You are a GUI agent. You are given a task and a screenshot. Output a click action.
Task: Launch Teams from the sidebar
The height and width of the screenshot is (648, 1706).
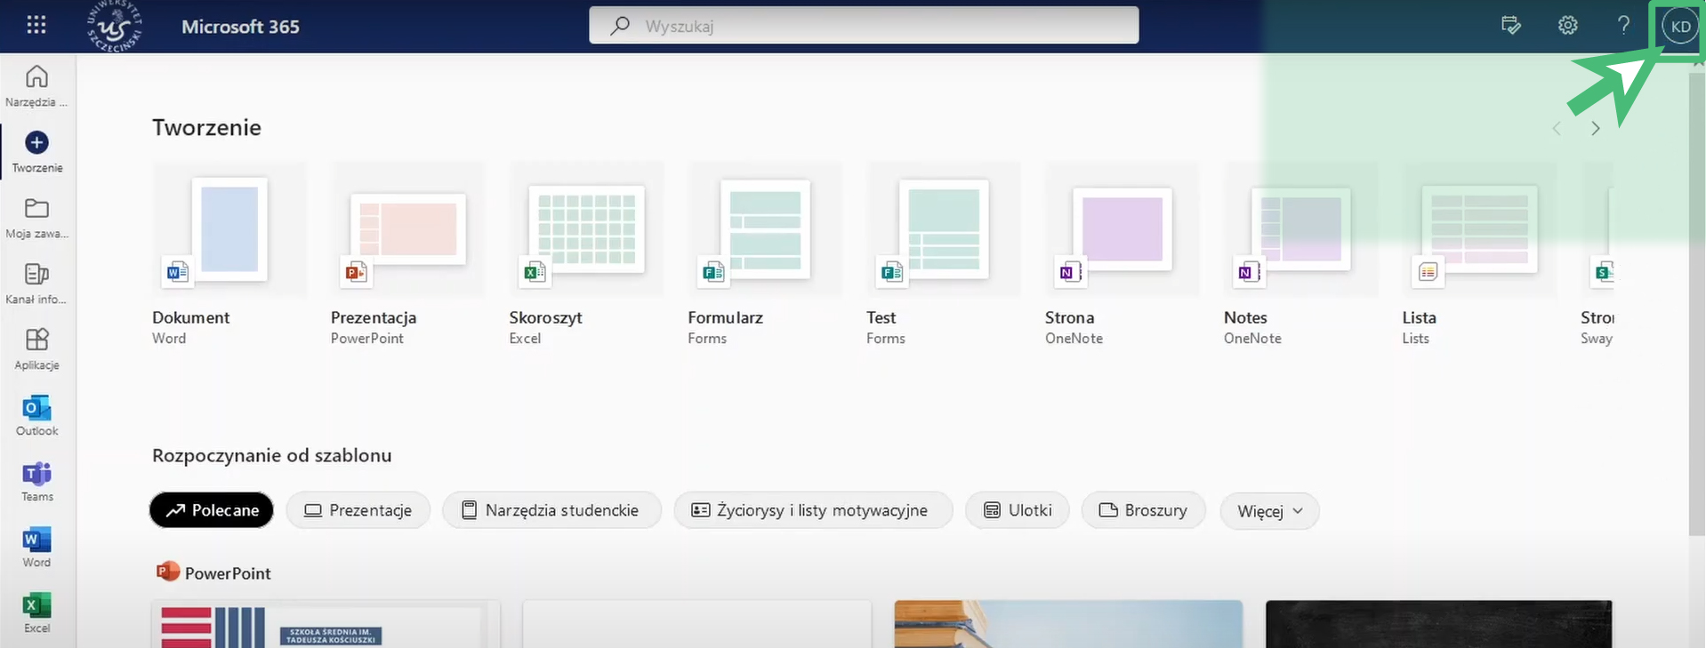pos(36,481)
